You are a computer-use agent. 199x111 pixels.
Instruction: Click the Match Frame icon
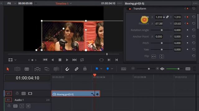101,60
